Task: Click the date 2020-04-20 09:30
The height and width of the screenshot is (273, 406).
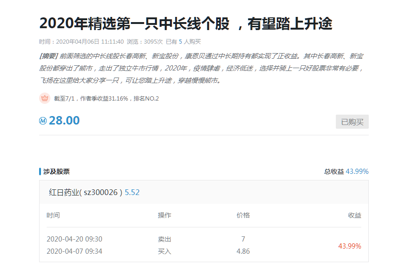Action: pos(74,239)
